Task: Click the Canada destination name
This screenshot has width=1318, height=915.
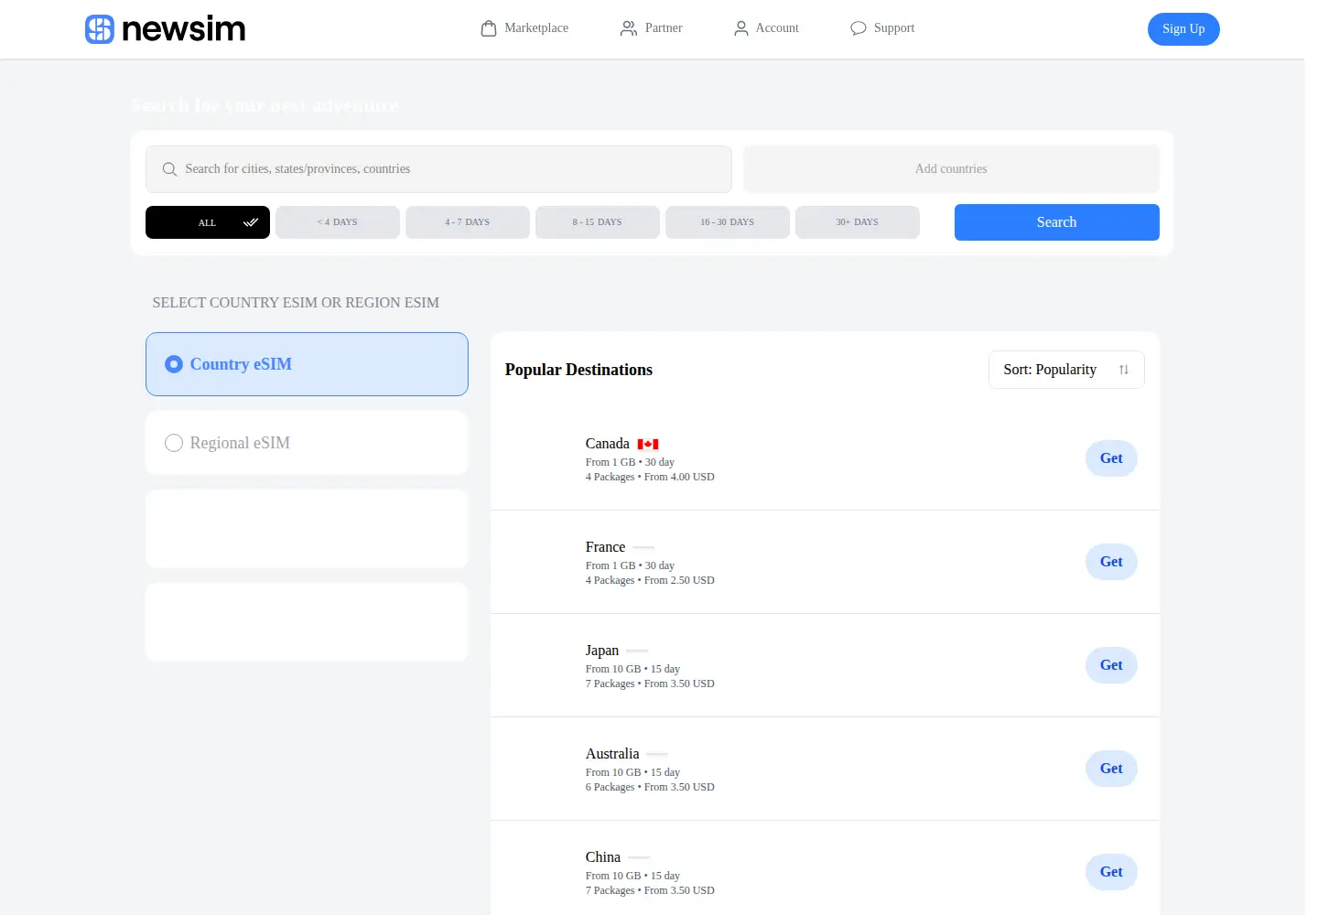Action: pyautogui.click(x=608, y=444)
